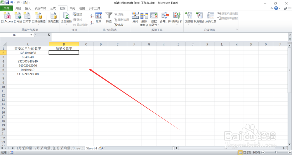Open the 文件 file tab
This screenshot has height=155, width=292.
pos(6,8)
